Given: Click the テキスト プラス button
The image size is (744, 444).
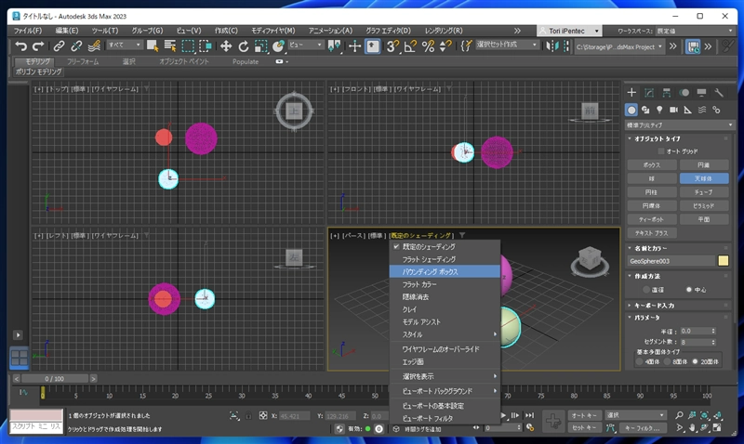Looking at the screenshot, I should (x=652, y=233).
